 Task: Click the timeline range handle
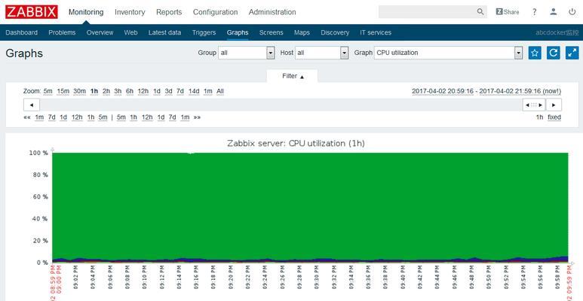tap(533, 105)
